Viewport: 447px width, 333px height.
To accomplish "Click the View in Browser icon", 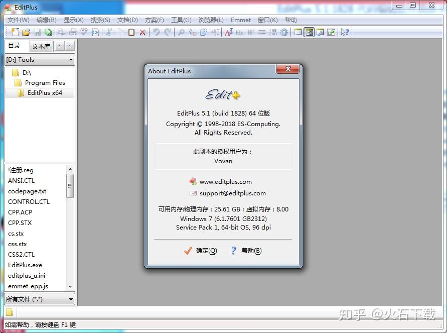I will [95, 32].
